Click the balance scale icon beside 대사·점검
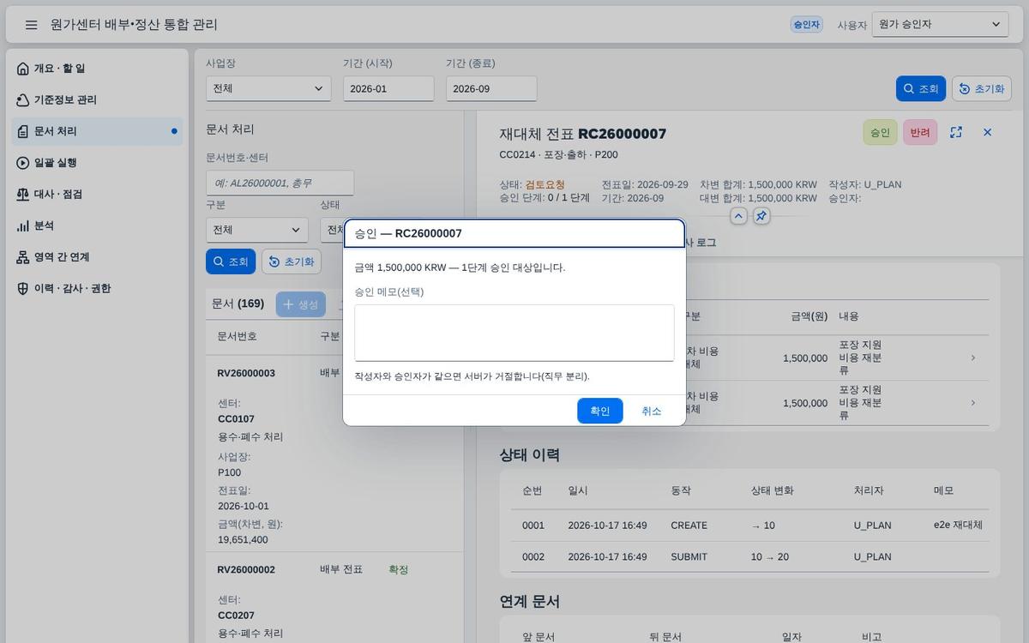Image resolution: width=1029 pixels, height=643 pixels. pyautogui.click(x=23, y=195)
